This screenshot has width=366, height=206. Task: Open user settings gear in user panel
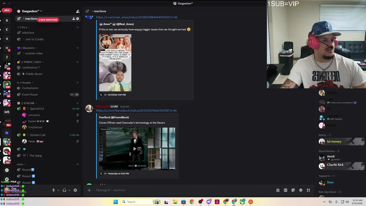(75, 190)
